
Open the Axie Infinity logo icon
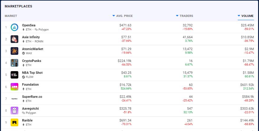click(14, 39)
